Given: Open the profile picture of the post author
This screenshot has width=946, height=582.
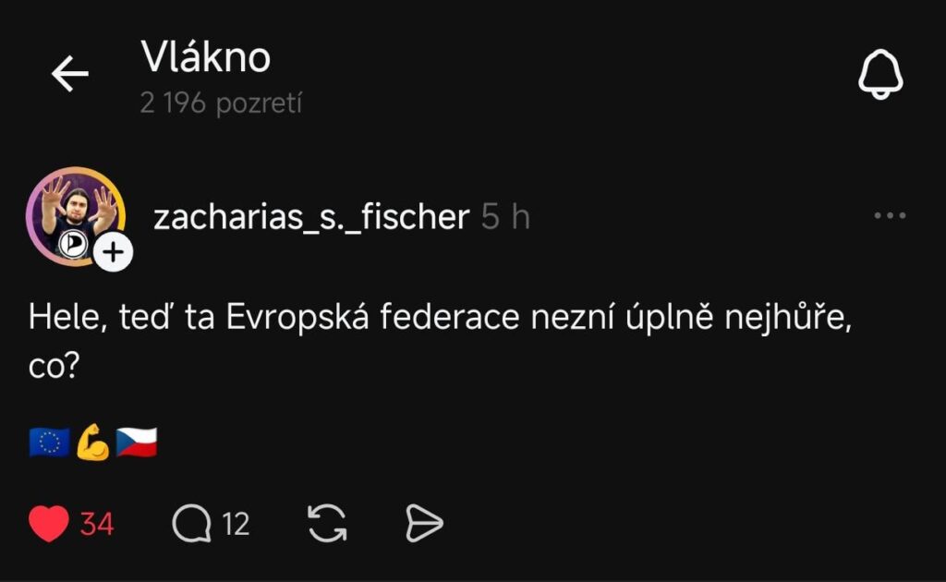Looking at the screenshot, I should coord(74,213).
